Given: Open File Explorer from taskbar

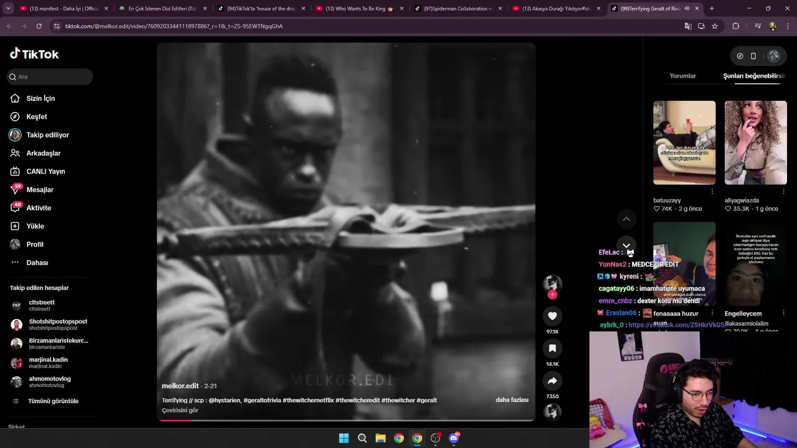Looking at the screenshot, I should [x=380, y=438].
